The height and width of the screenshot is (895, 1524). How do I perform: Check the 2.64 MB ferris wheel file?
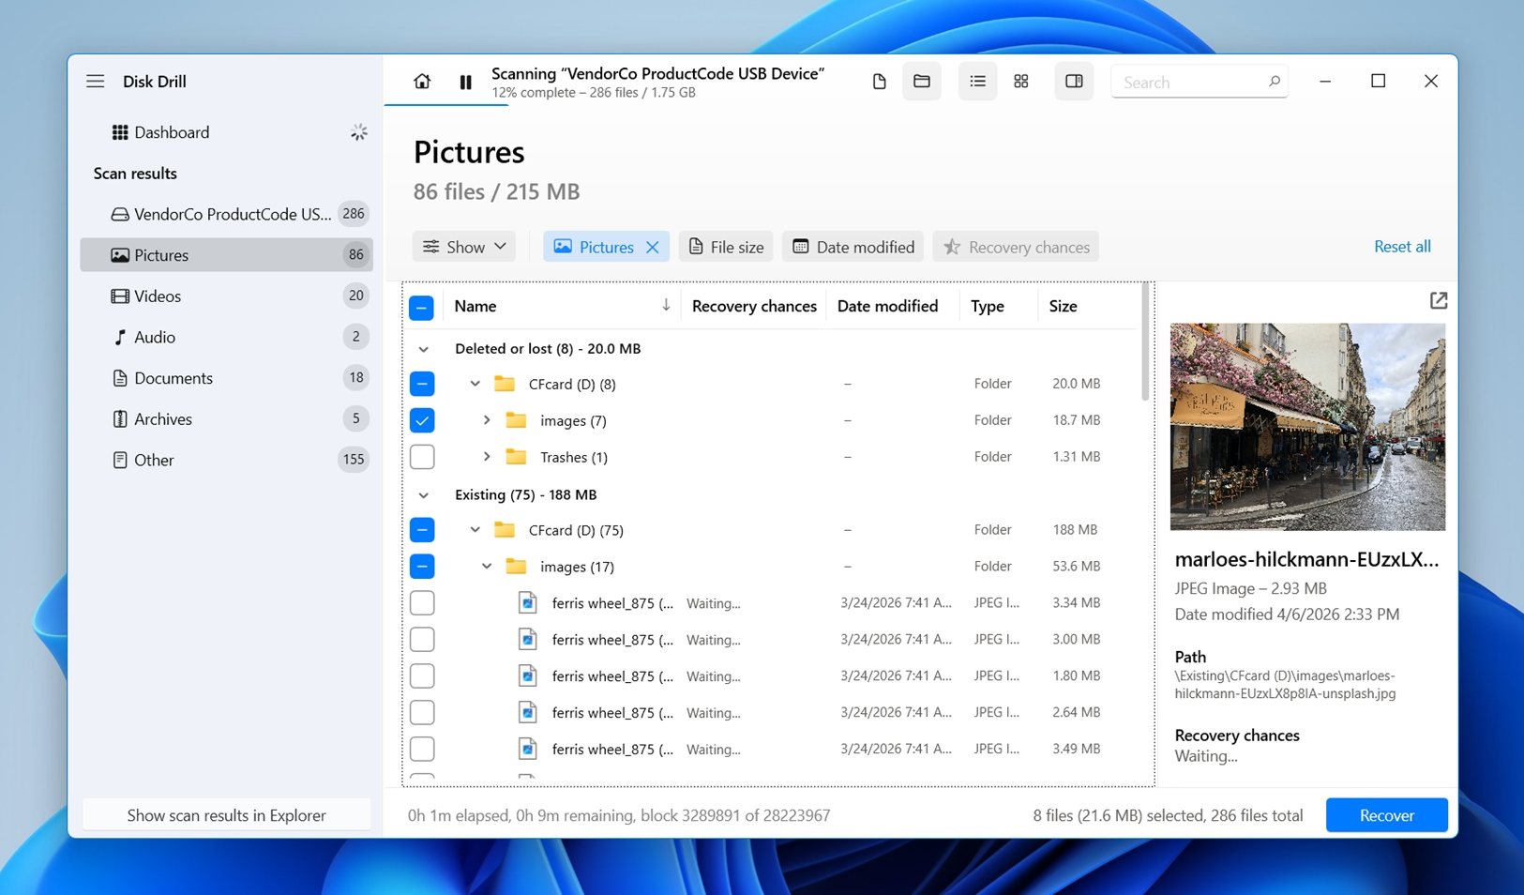click(x=422, y=713)
